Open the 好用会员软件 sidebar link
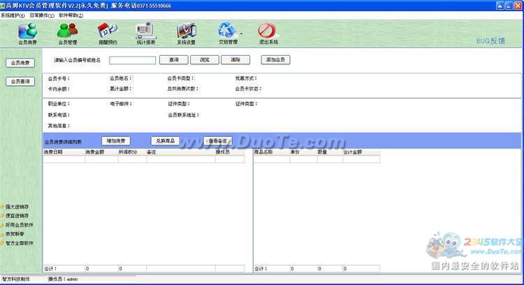 pyautogui.click(x=19, y=225)
